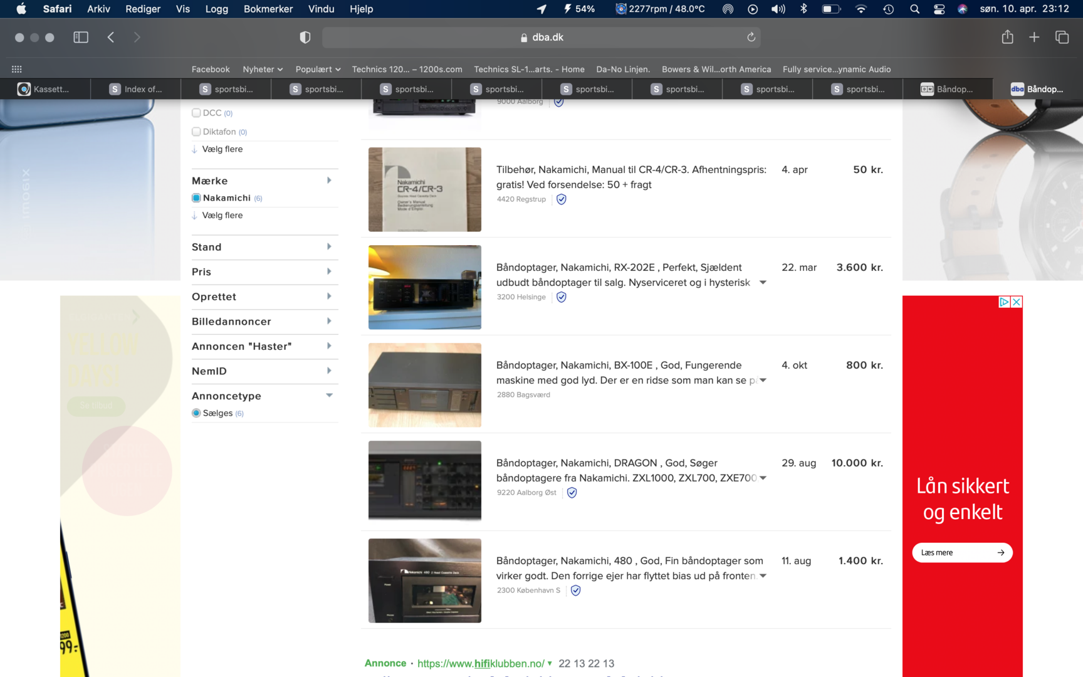The width and height of the screenshot is (1083, 677).
Task: Open the Apple menu
Action: coord(21,9)
